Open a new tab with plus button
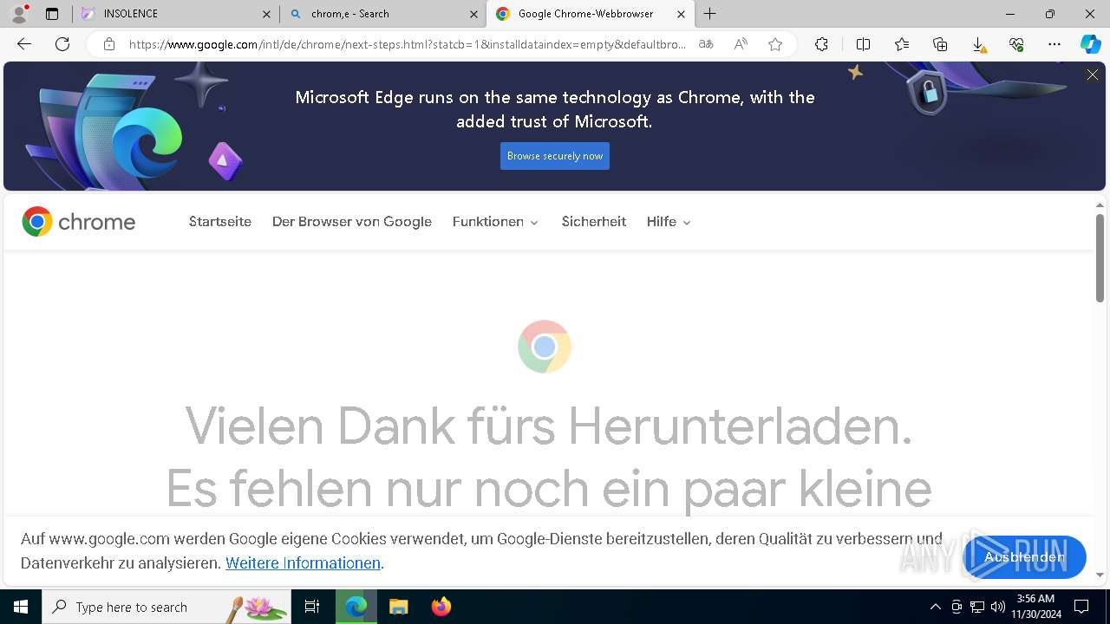Screen dimensions: 1110x624 coord(710,14)
